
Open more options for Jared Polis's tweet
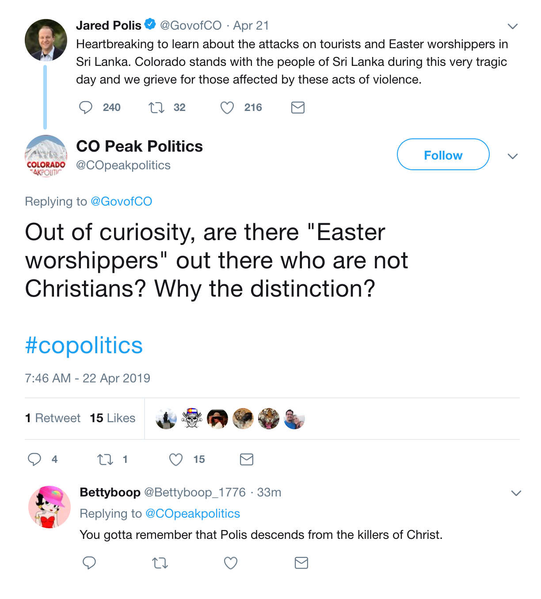click(x=513, y=26)
